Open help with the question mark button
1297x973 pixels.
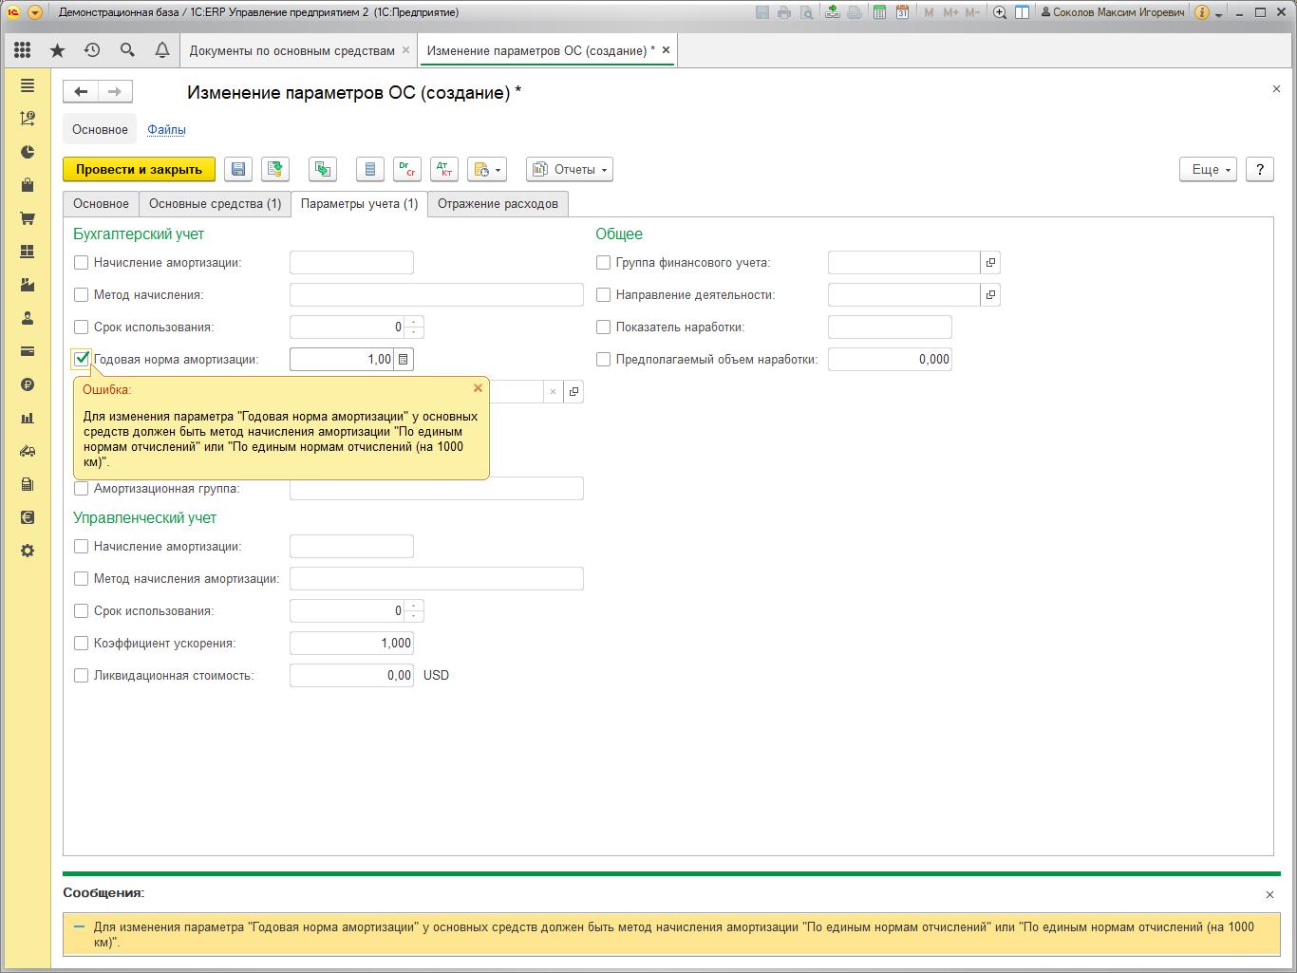1260,169
